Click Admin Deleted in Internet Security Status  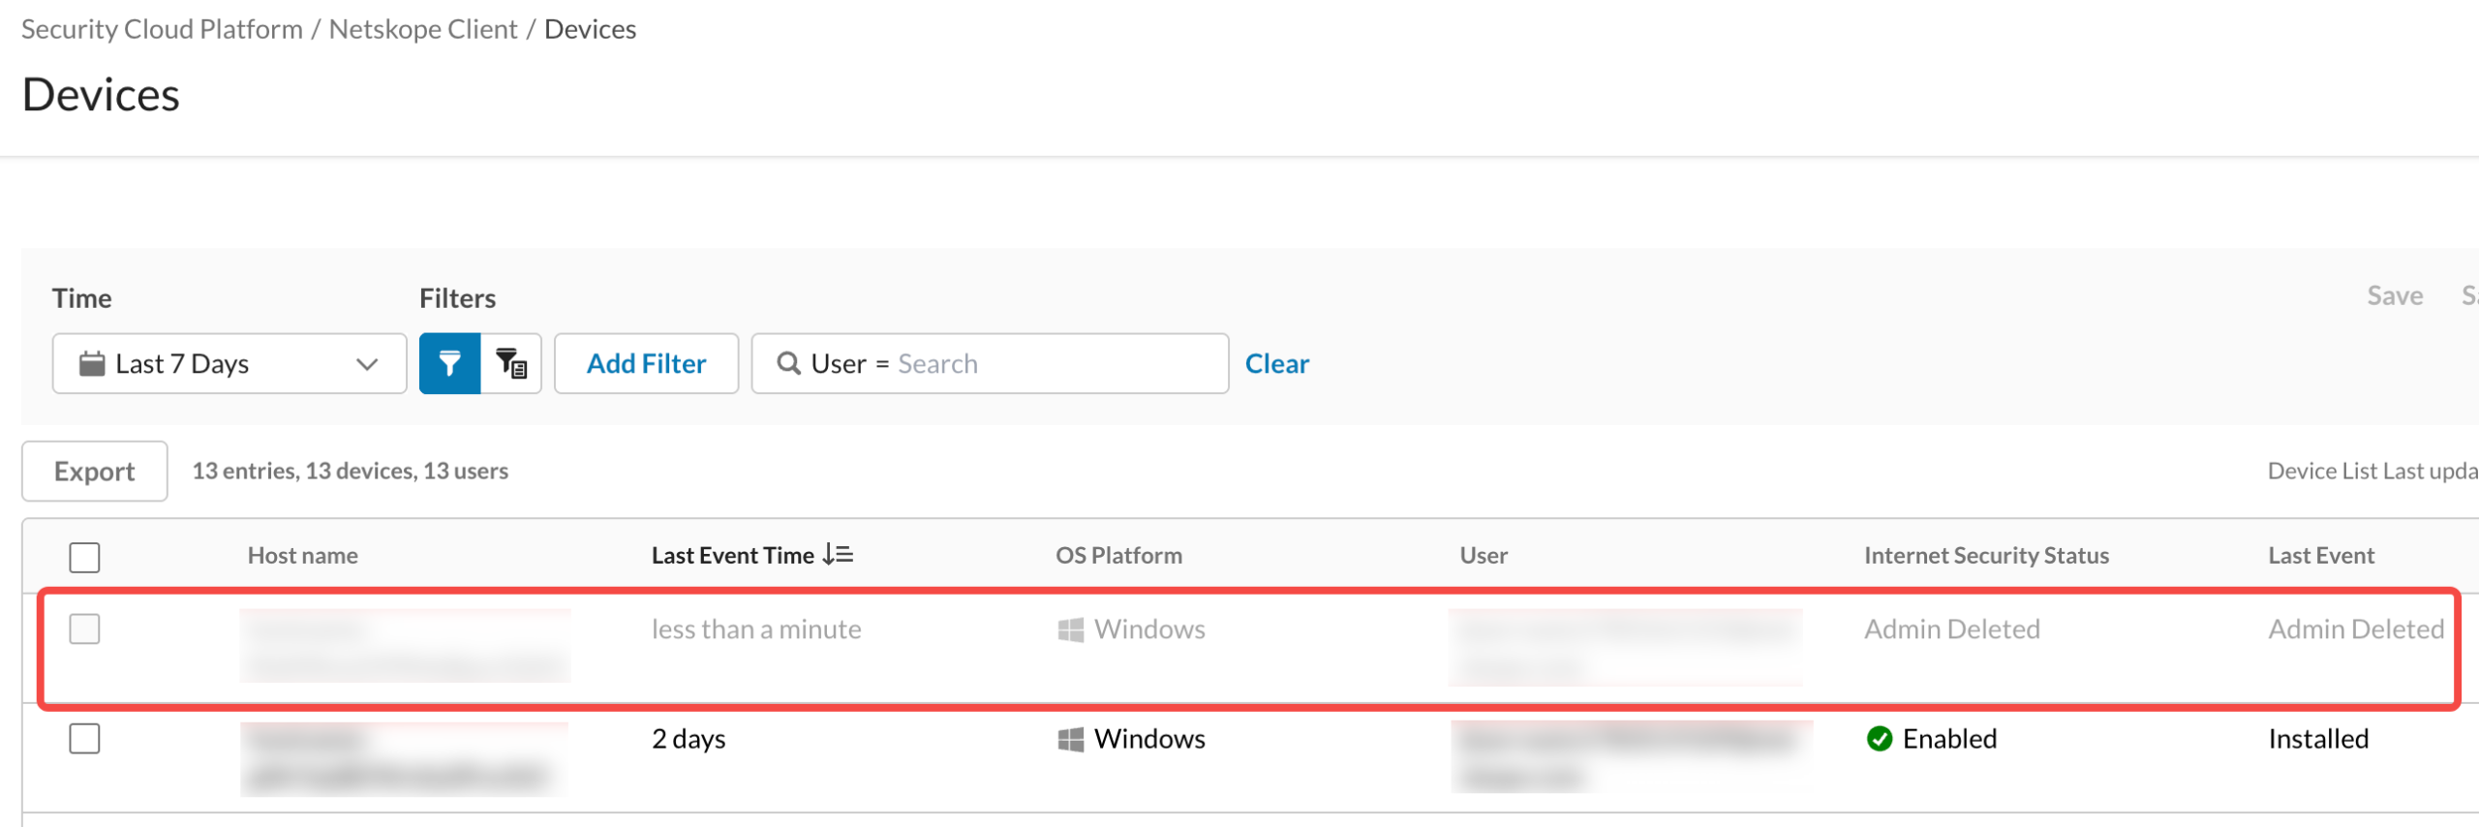tap(1952, 629)
